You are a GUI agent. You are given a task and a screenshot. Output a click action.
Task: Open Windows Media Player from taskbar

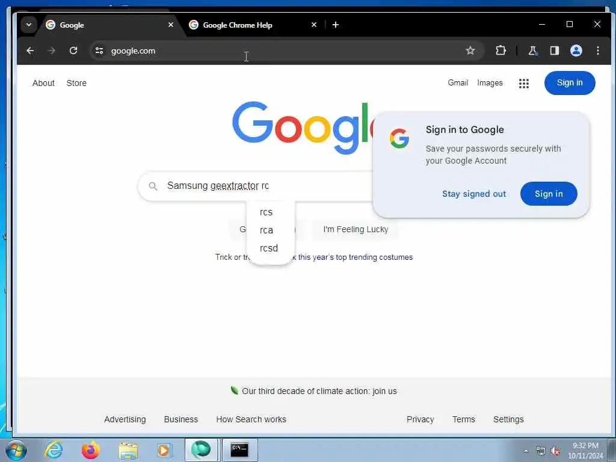click(x=164, y=450)
